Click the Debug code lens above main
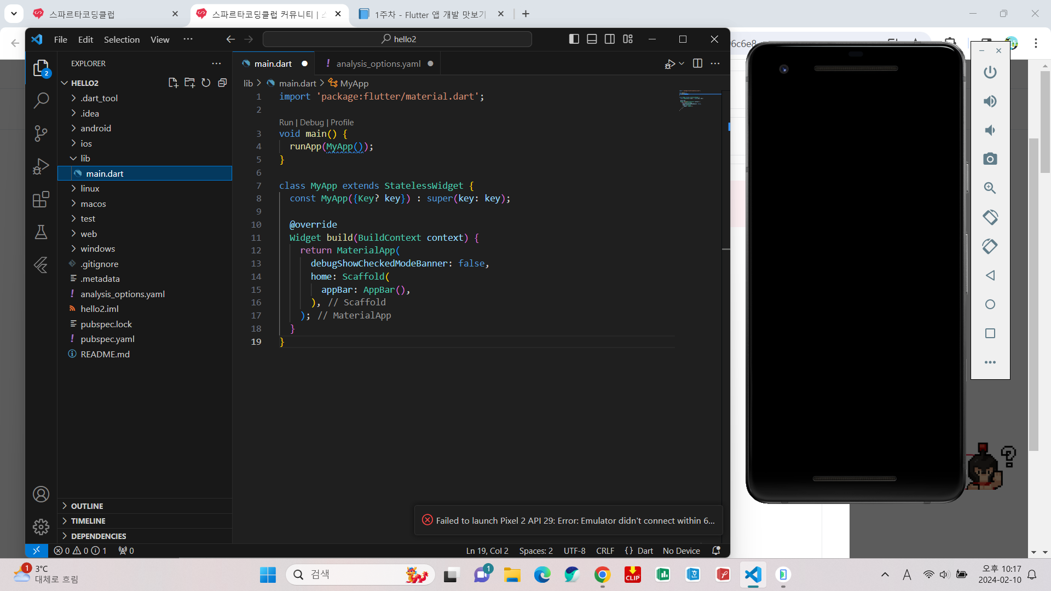 coord(312,123)
